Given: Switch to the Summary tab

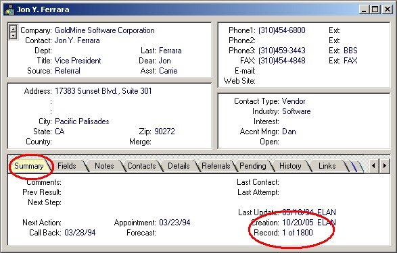Looking at the screenshot, I should click(x=29, y=166).
